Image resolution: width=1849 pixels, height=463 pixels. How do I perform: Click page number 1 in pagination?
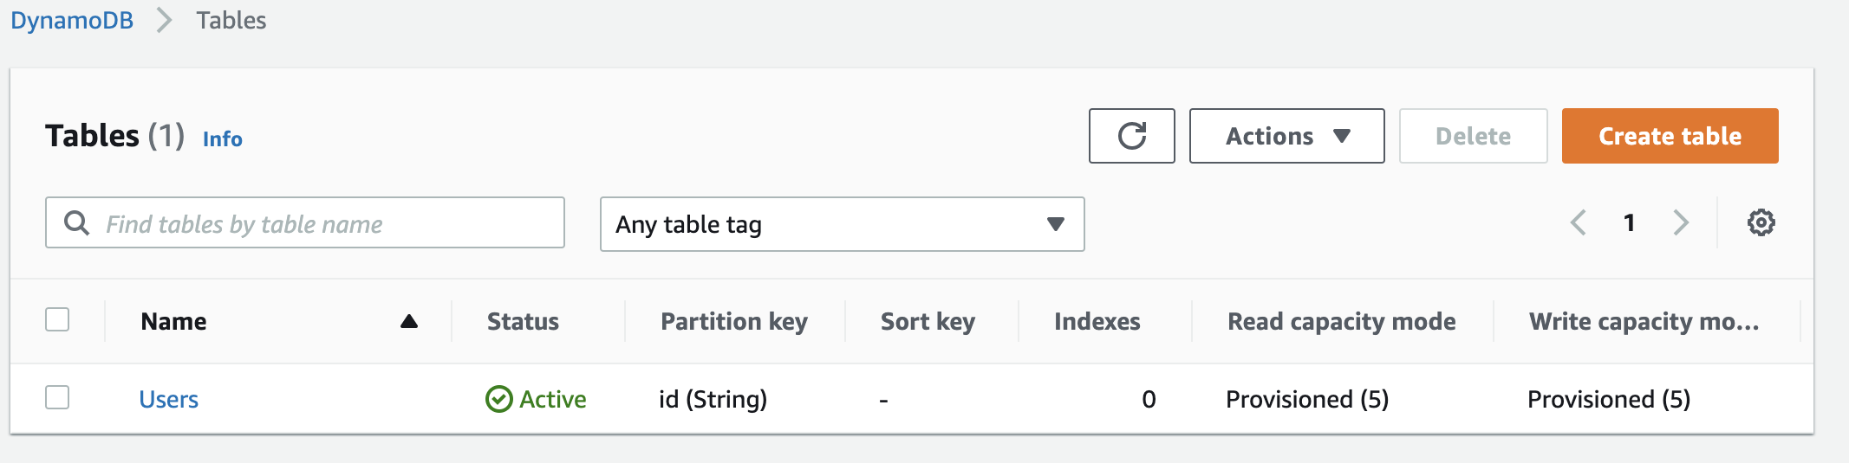pyautogui.click(x=1629, y=222)
